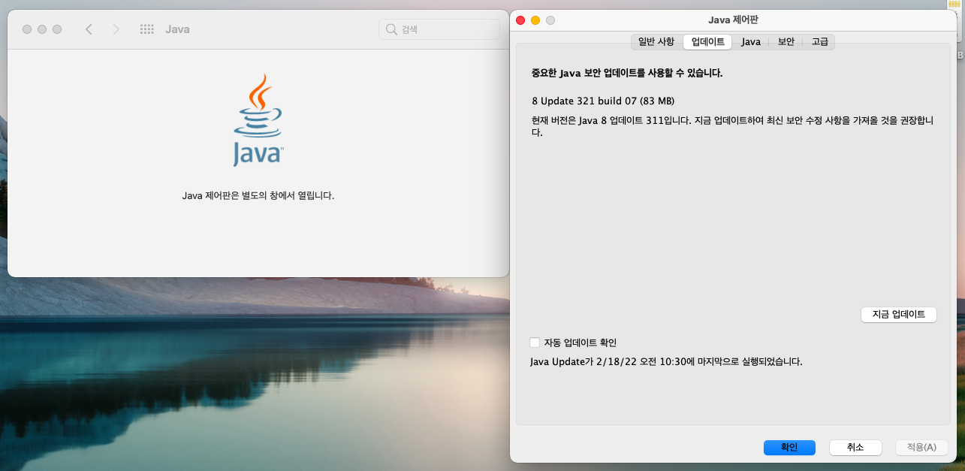This screenshot has height=471, width=965.
Task: Click the Java Update 마지막으로 실행 status text
Action: [666, 361]
